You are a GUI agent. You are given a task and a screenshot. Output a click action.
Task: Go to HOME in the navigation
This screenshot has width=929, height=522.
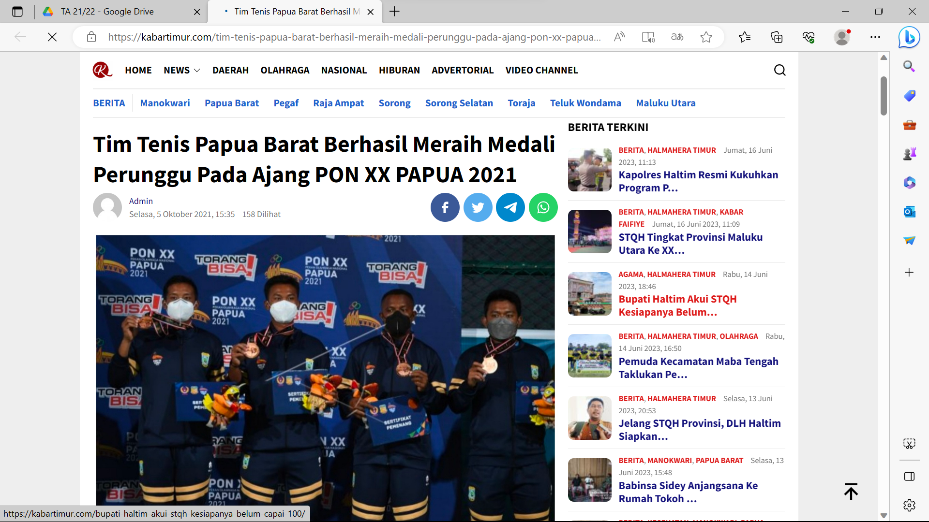point(138,70)
